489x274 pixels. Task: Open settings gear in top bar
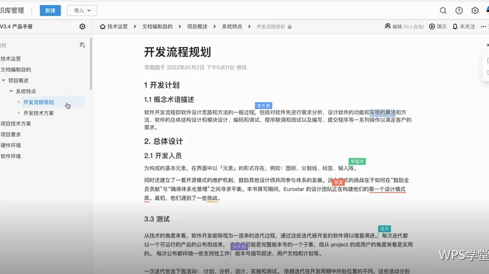[475, 11]
